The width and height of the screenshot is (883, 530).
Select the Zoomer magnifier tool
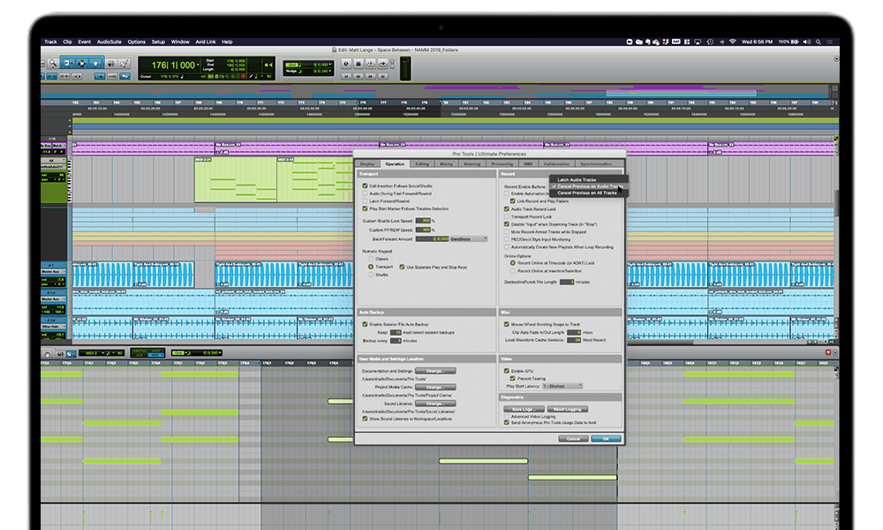pyautogui.click(x=53, y=64)
